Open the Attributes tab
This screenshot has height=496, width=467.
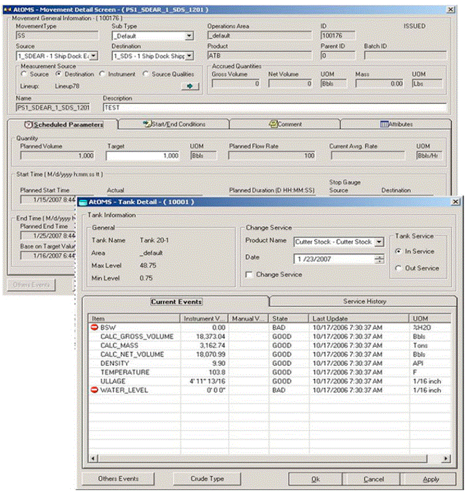pyautogui.click(x=396, y=124)
